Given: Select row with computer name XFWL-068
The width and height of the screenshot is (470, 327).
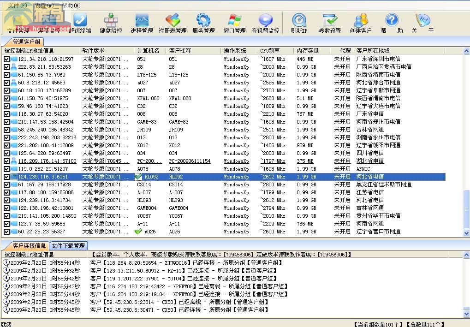Looking at the screenshot, I should pyautogui.click(x=224, y=98).
